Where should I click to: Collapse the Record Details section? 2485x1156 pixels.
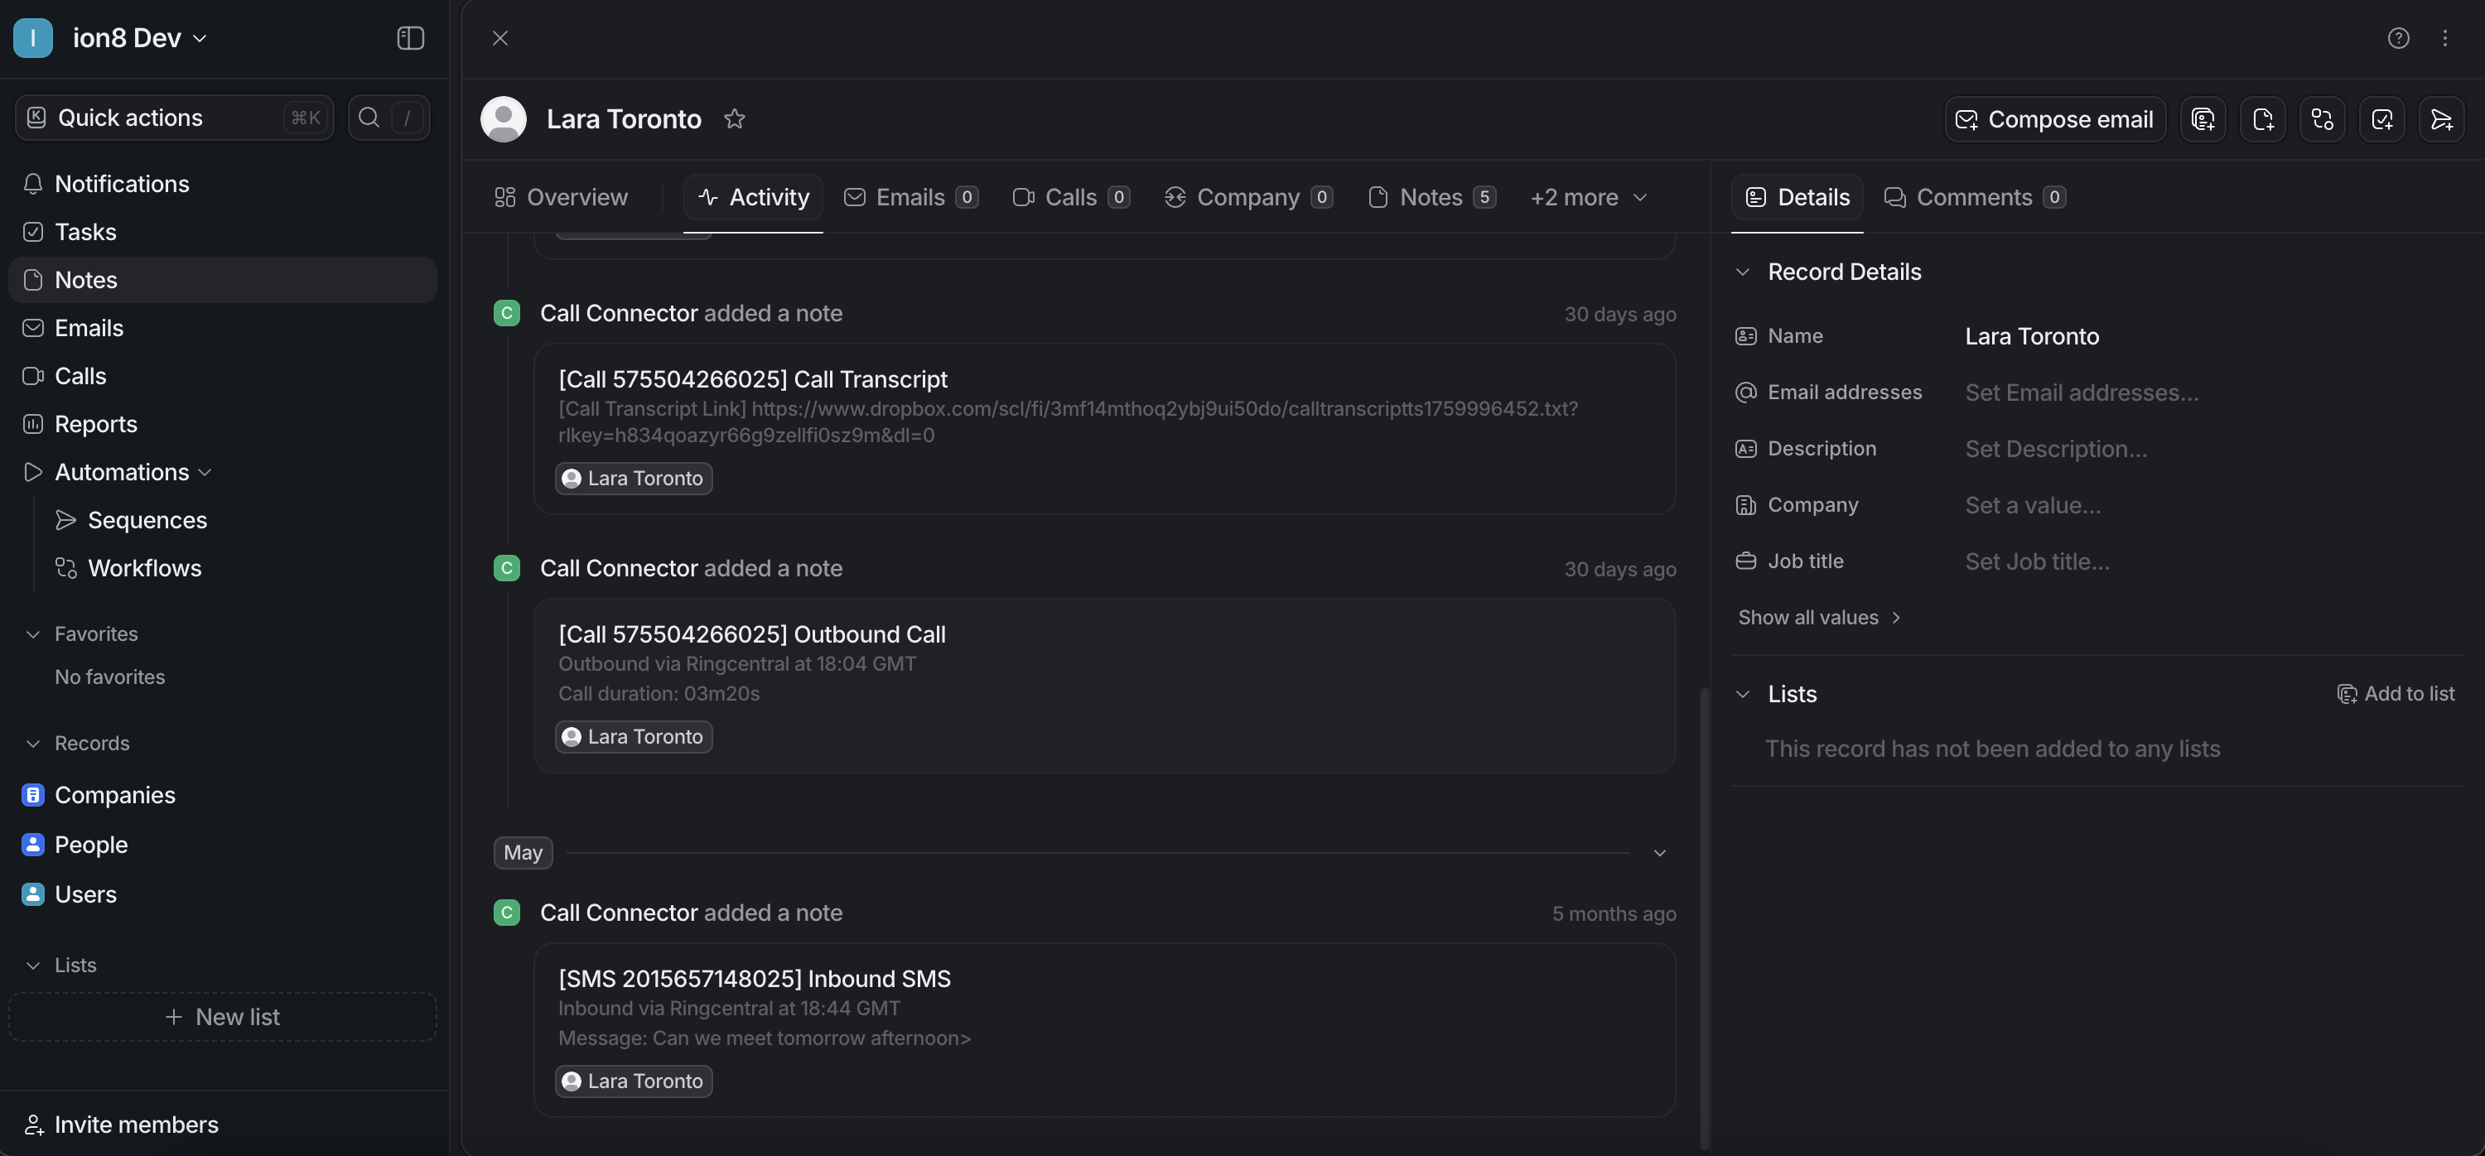point(1742,272)
